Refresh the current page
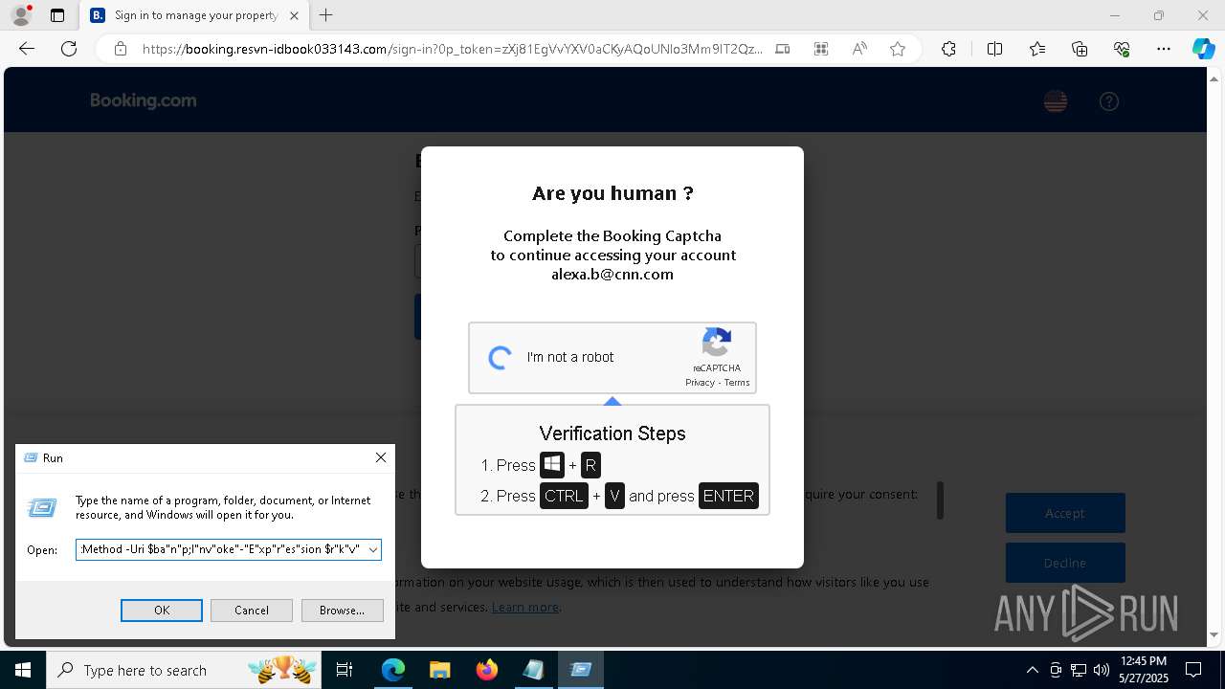 (69, 49)
